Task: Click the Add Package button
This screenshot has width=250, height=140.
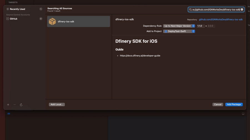Action: tap(234, 105)
